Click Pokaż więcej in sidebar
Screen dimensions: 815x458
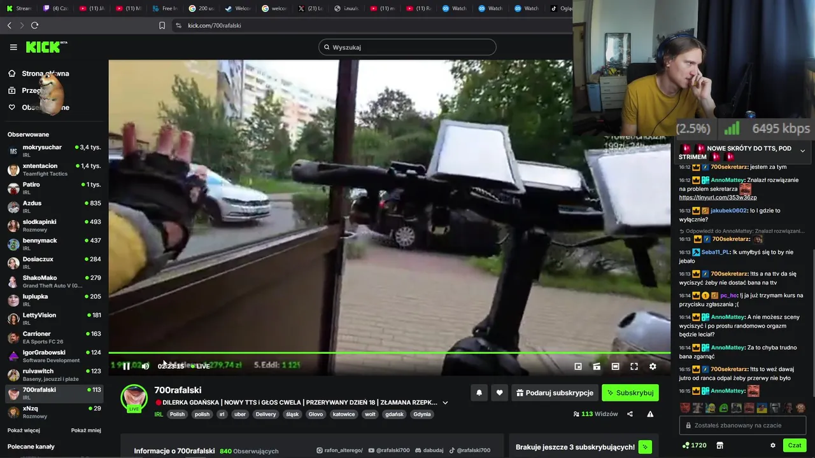point(24,431)
